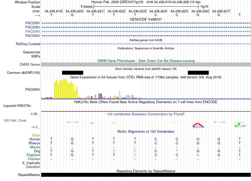Open the GTEx Gene Expression track title
This screenshot has width=251, height=181.
pos(146,77)
